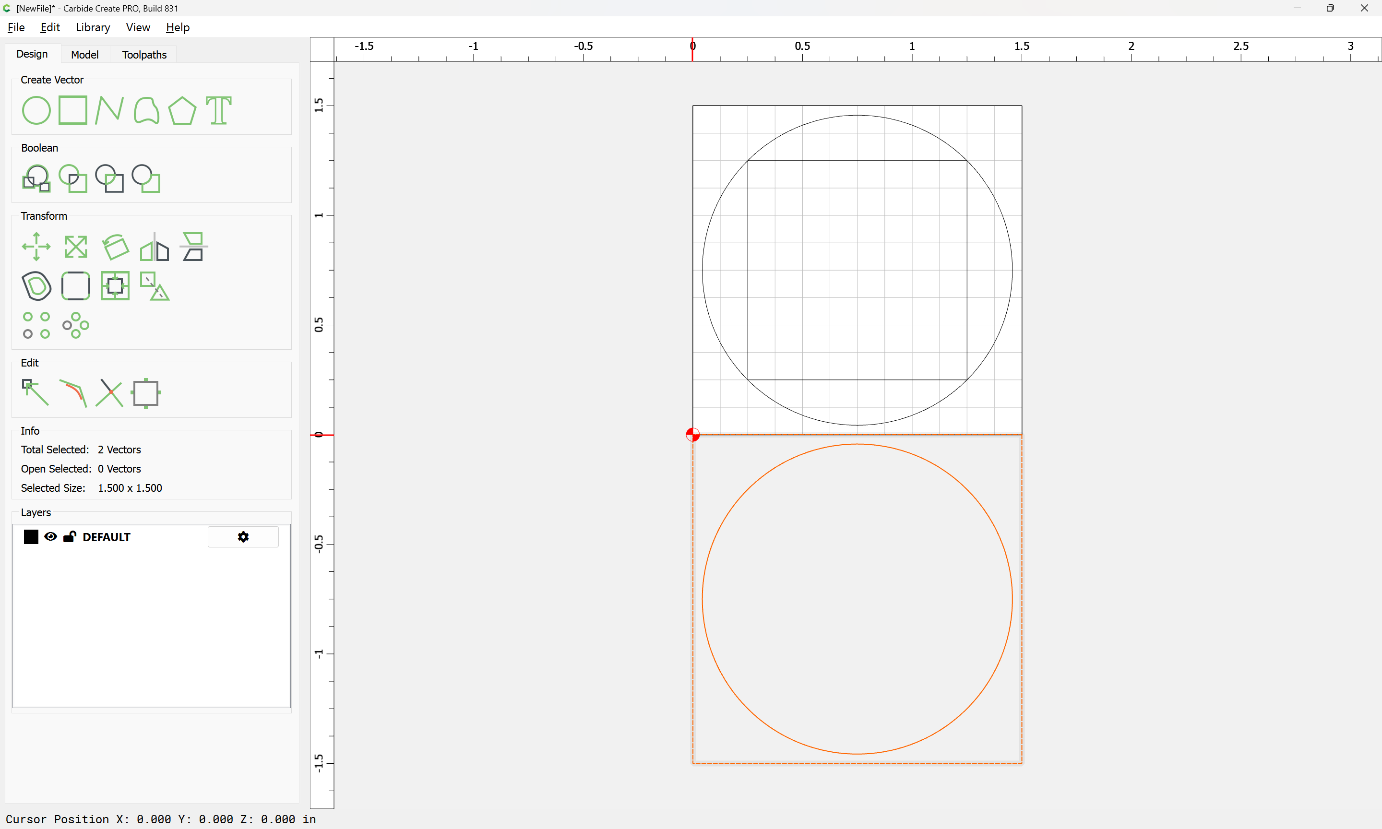The image size is (1382, 829).
Task: Open the View menu
Action: 137,27
